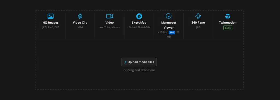Click the 'Embed Sketchfab' text
Viewport: 280px width, 100px height.
tap(139, 27)
